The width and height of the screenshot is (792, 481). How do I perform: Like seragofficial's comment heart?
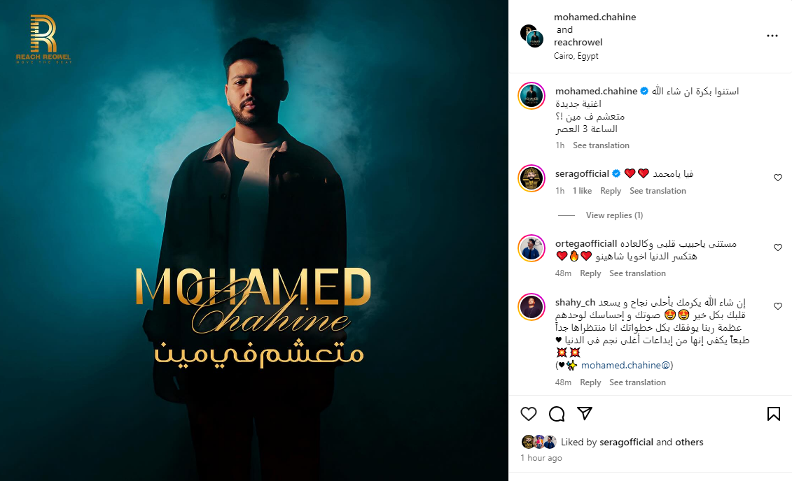pos(778,178)
